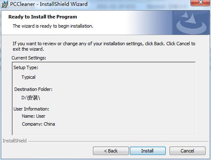Click the 'Setup Type:' label

pos(26,67)
